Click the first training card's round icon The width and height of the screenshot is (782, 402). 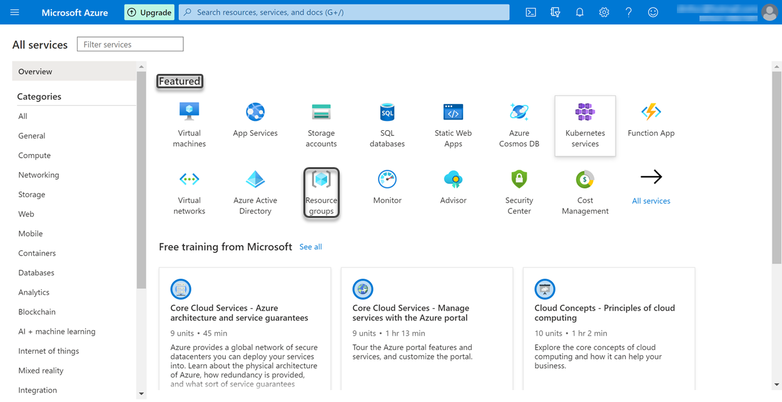click(181, 289)
